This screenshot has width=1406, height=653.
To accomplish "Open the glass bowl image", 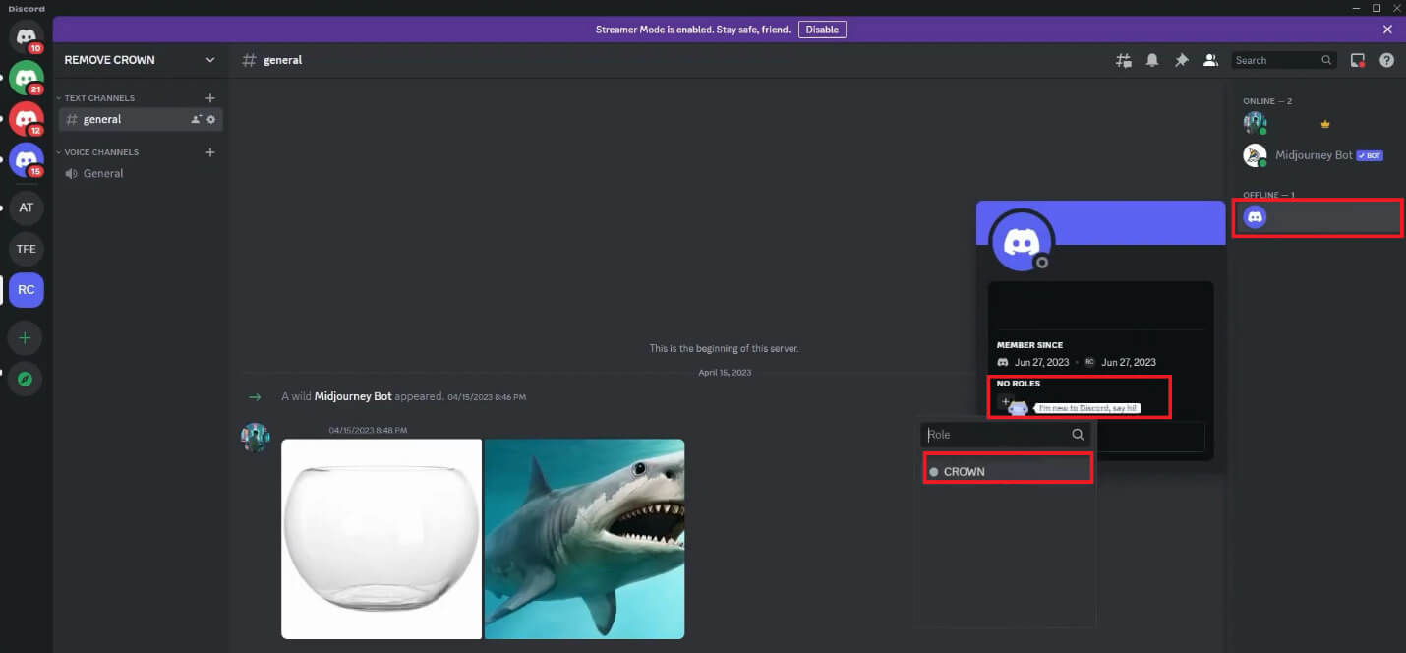I will point(381,539).
